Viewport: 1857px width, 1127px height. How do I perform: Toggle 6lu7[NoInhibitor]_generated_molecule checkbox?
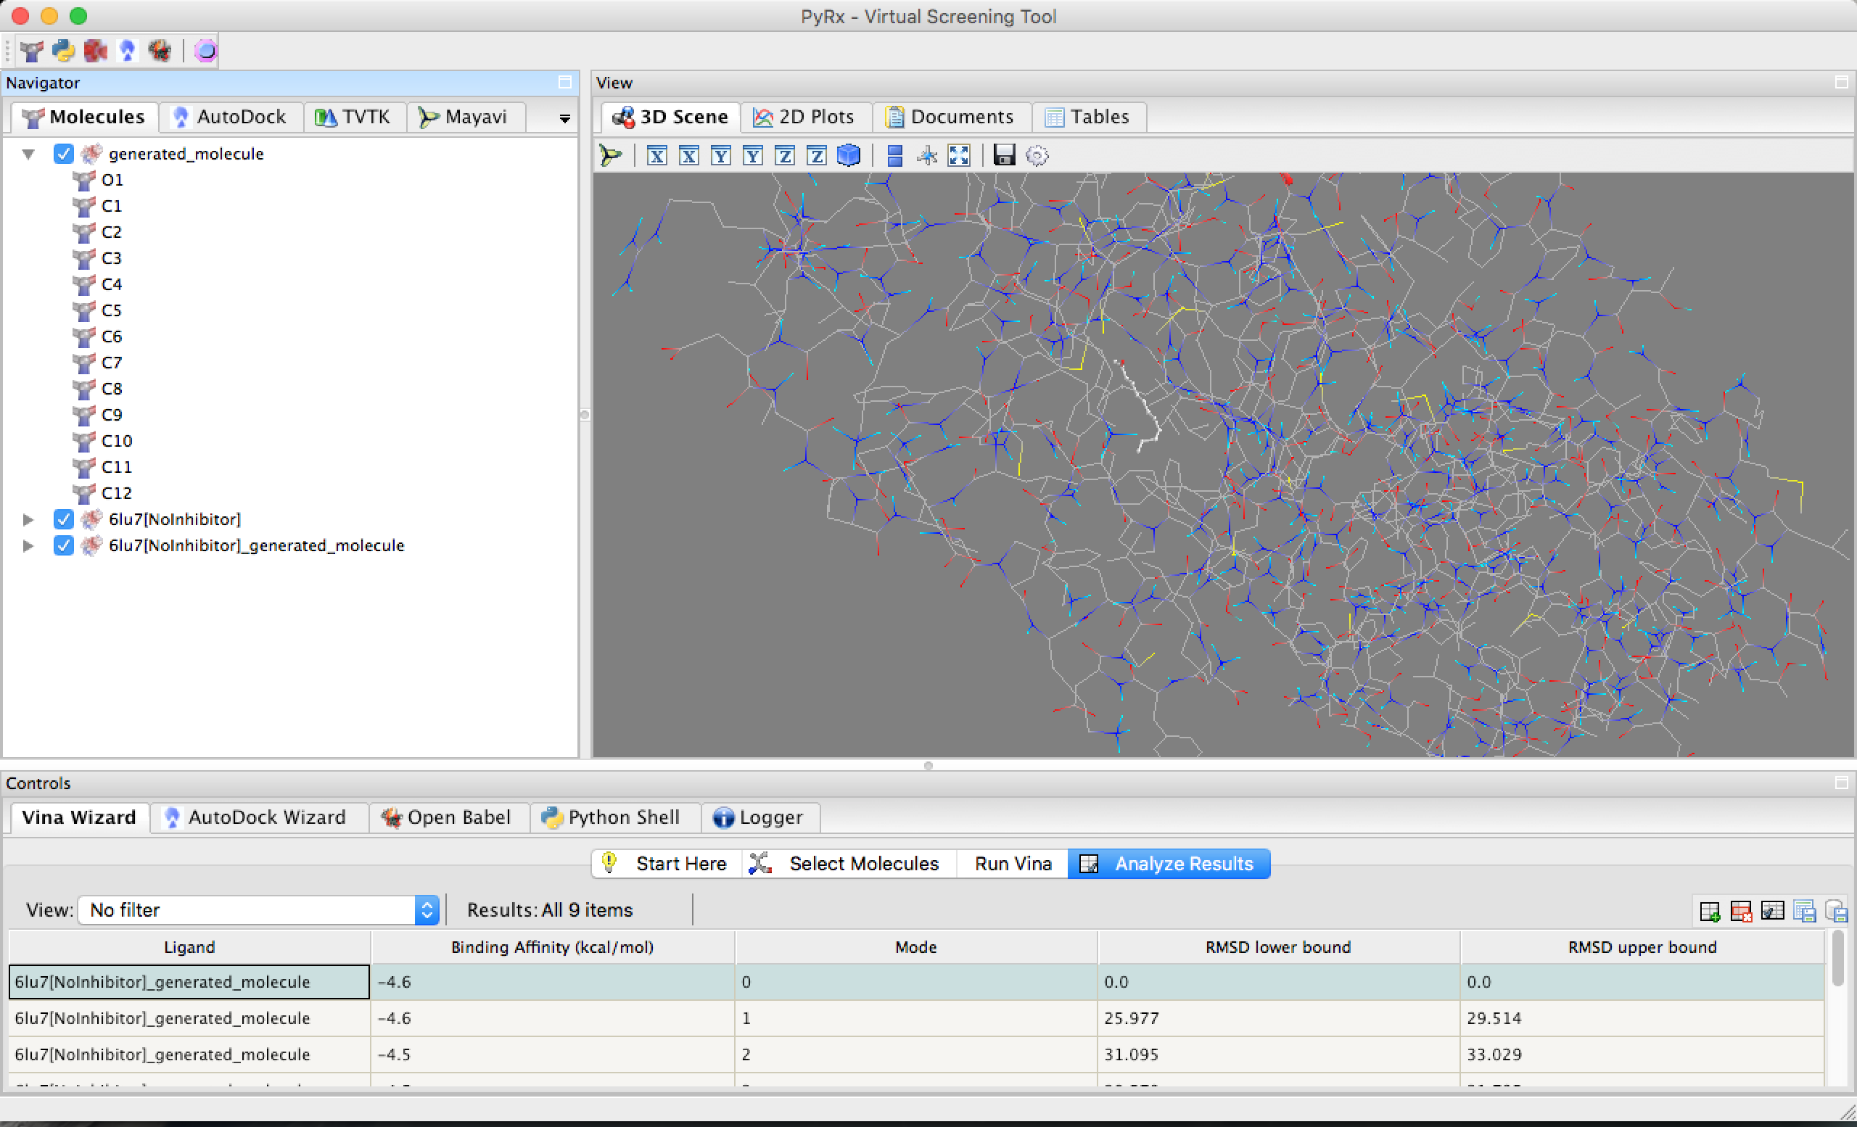coord(63,545)
